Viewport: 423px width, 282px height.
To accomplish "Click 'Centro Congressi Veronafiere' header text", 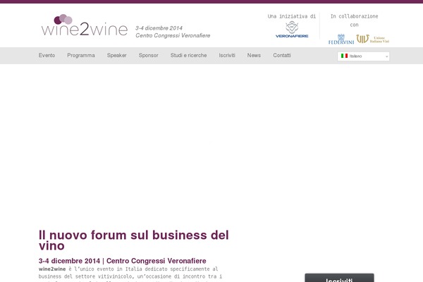I will [x=173, y=36].
